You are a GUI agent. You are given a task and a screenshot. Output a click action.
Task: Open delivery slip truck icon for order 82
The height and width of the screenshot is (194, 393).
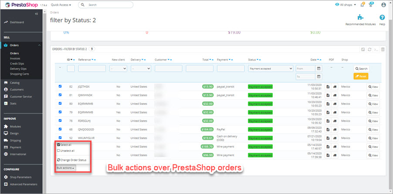pos(335,87)
